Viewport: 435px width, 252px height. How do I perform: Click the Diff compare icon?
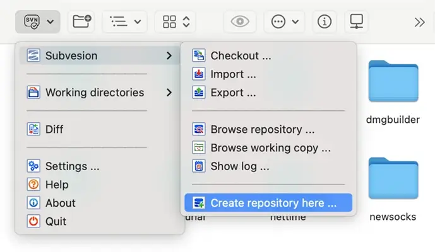click(x=33, y=129)
